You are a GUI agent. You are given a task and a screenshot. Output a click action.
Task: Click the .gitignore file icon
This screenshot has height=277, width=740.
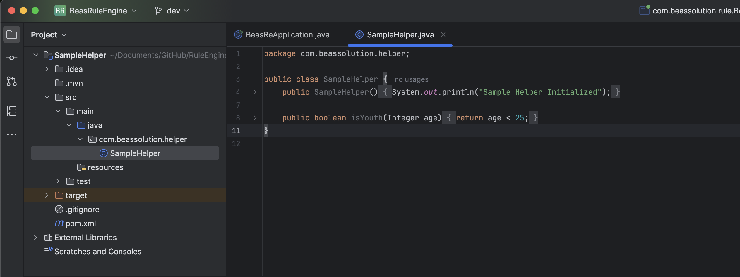coord(59,210)
